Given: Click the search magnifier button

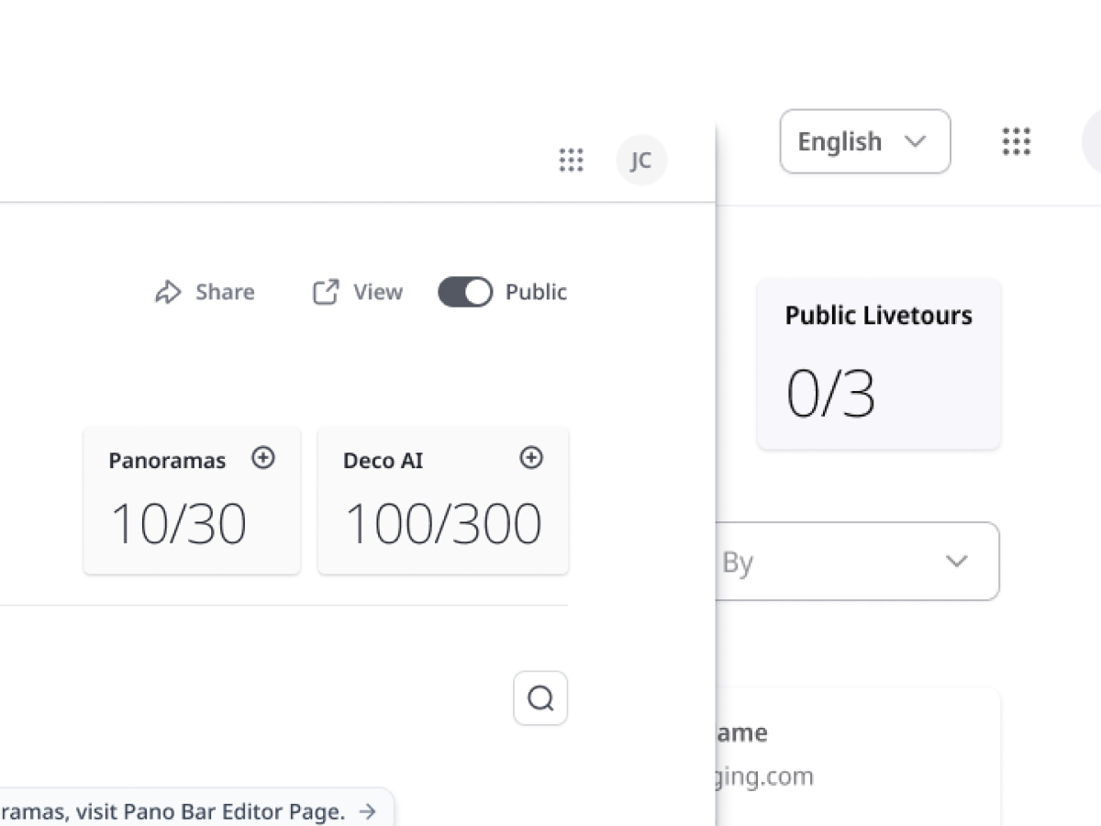Looking at the screenshot, I should tap(540, 698).
